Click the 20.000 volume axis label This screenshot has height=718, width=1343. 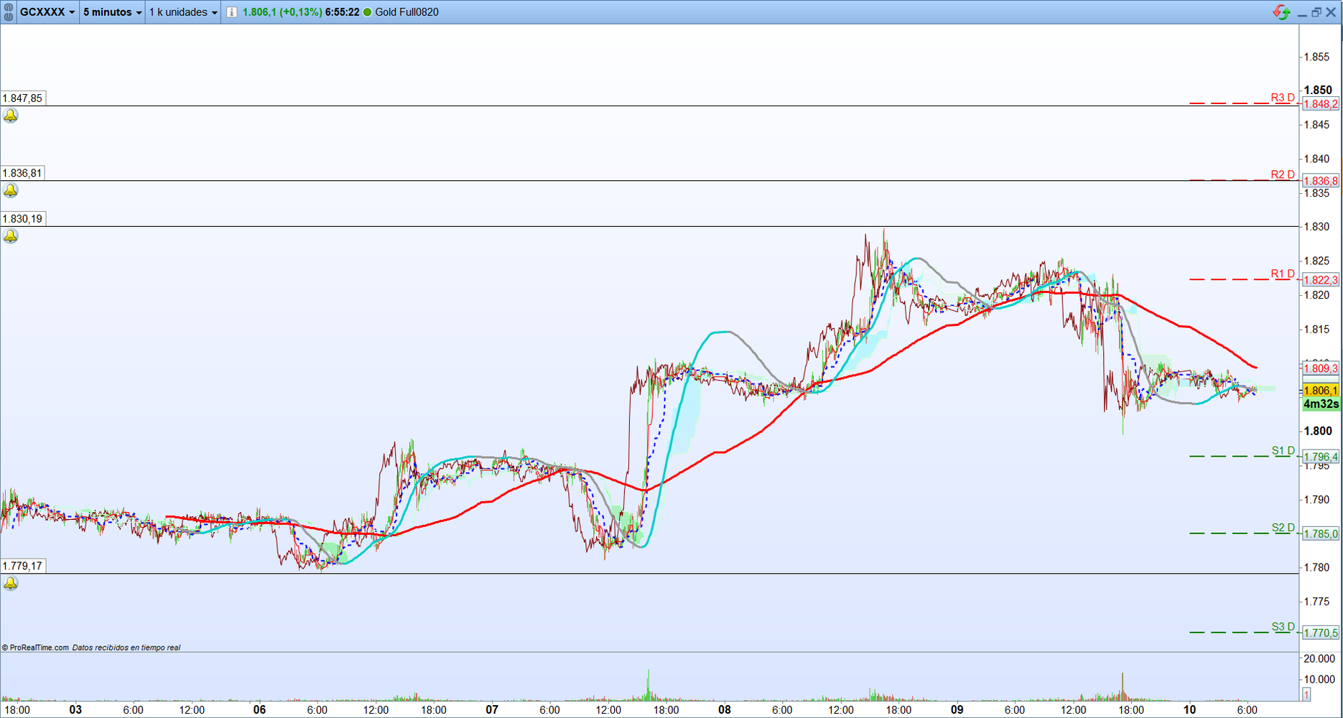(x=1319, y=659)
